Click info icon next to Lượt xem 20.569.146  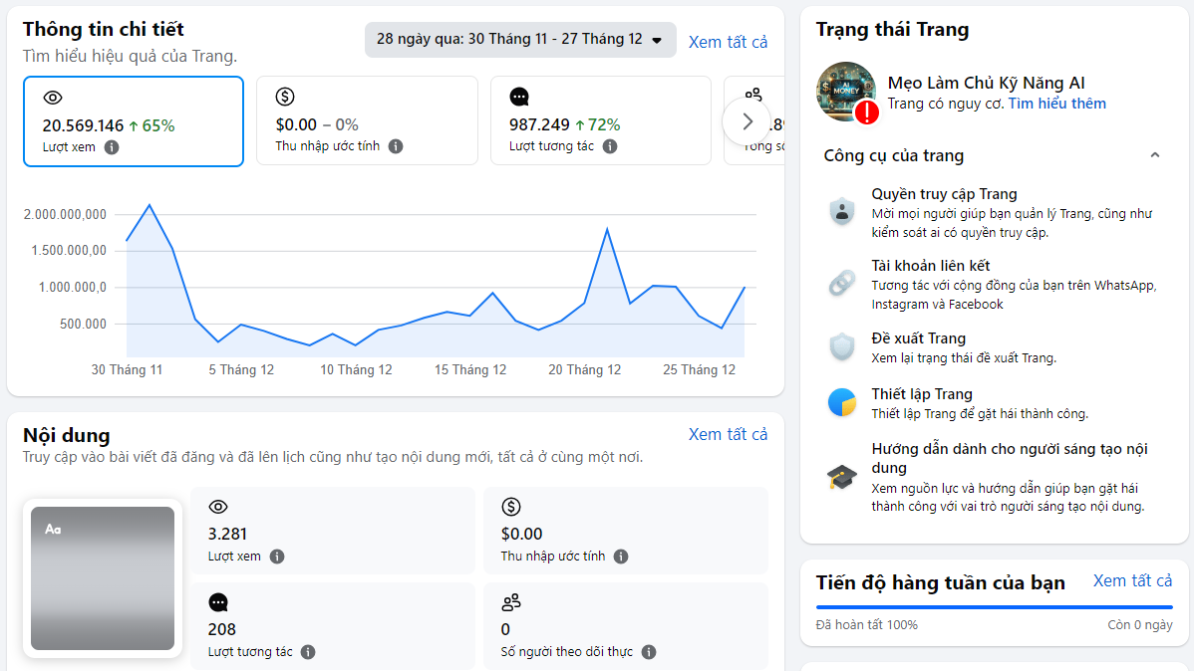coord(112,147)
